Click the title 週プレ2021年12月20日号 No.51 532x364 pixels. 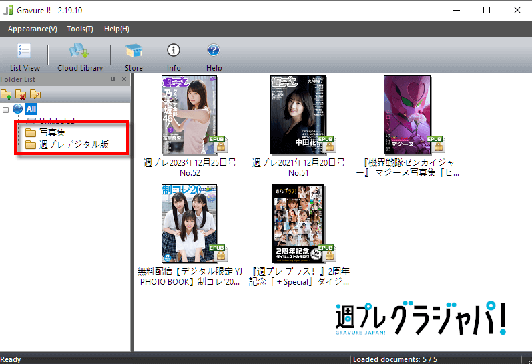pyautogui.click(x=298, y=168)
